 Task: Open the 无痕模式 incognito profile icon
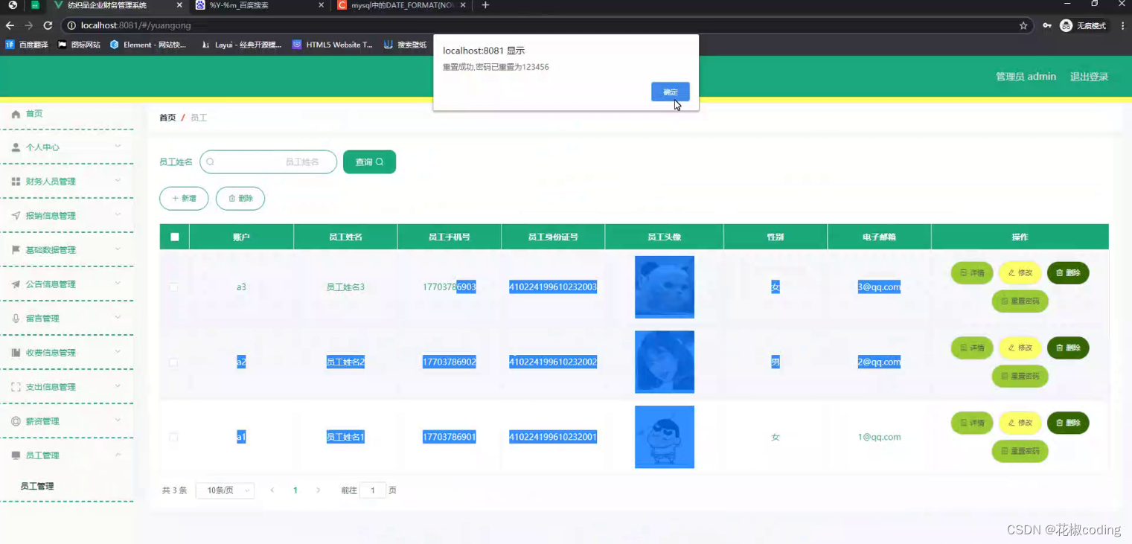[x=1083, y=25]
